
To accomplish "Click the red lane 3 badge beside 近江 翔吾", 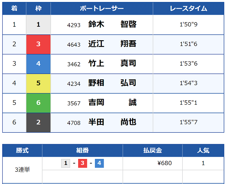I will [x=38, y=44].
